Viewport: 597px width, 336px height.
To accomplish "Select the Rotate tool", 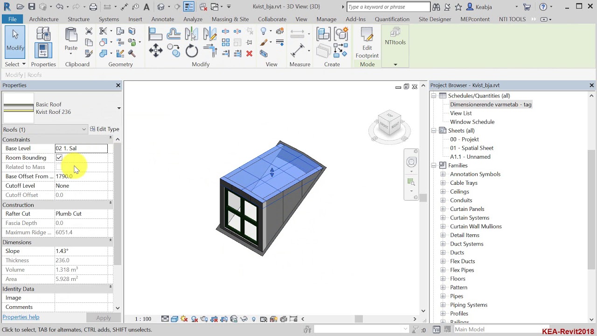I will point(192,50).
